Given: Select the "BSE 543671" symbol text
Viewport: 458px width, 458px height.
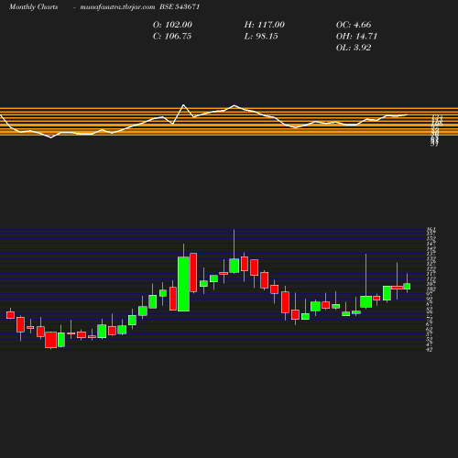Looking at the screenshot, I should (180, 6).
